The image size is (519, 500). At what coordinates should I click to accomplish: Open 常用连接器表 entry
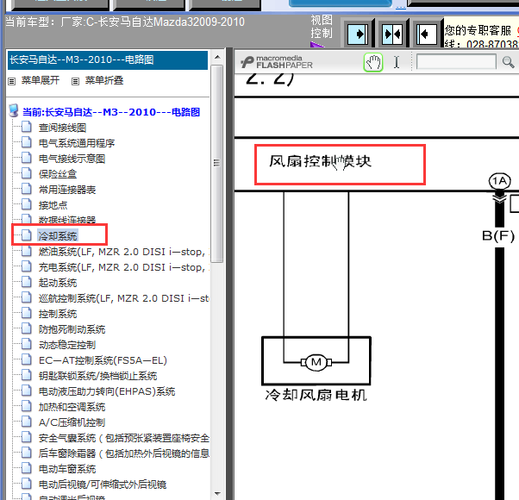(x=67, y=190)
